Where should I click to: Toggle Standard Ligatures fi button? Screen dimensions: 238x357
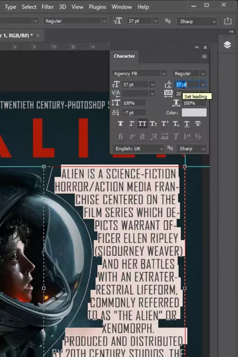coord(120,136)
